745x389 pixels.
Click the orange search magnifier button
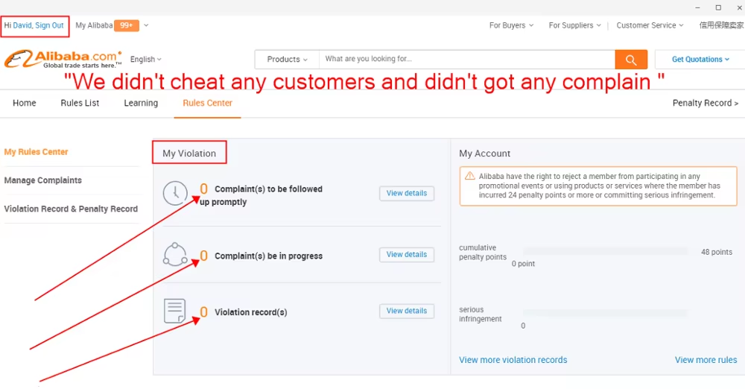pyautogui.click(x=631, y=60)
